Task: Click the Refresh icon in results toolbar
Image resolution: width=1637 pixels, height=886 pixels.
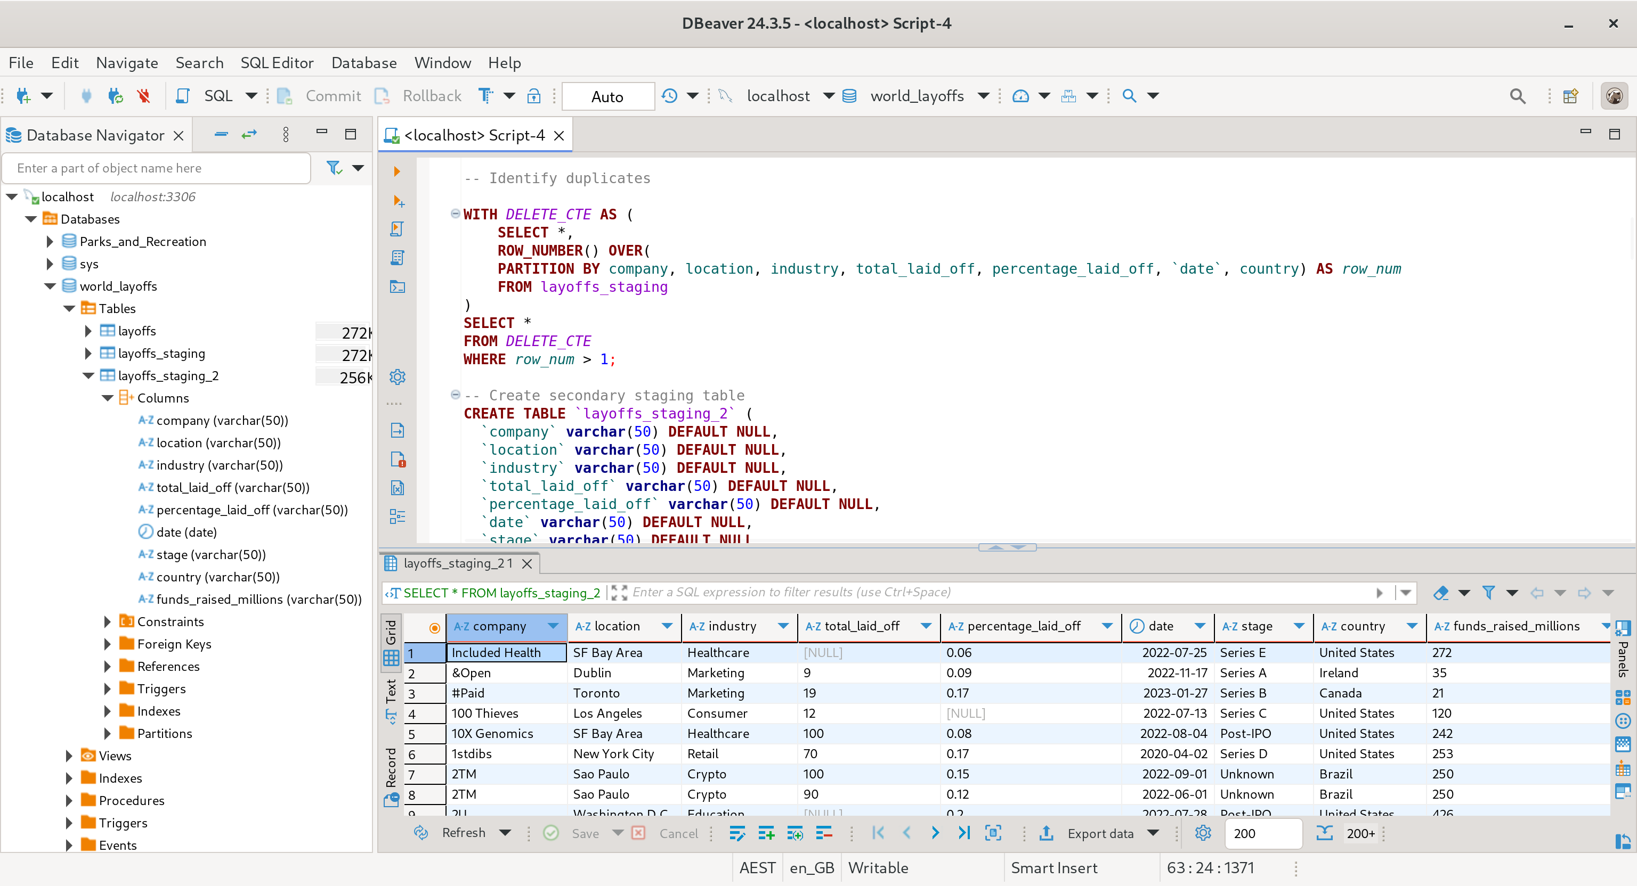Action: click(420, 833)
